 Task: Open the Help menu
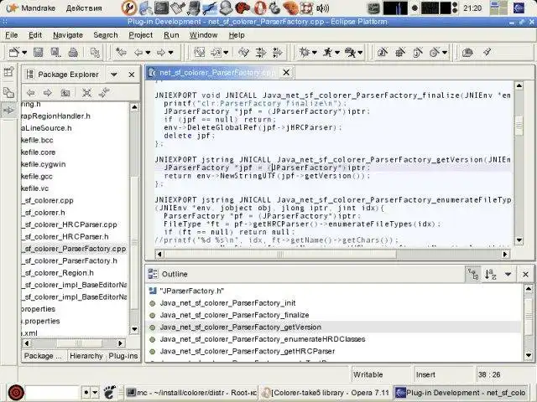click(237, 35)
